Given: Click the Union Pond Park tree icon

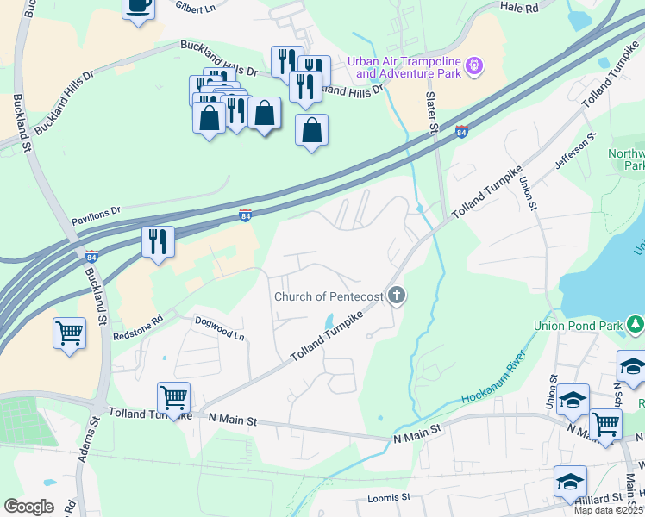Looking at the screenshot, I should (636, 325).
